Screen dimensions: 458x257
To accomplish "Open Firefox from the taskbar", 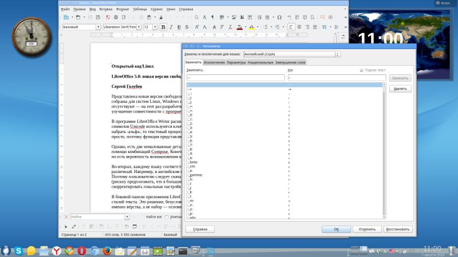I will pos(107,251).
